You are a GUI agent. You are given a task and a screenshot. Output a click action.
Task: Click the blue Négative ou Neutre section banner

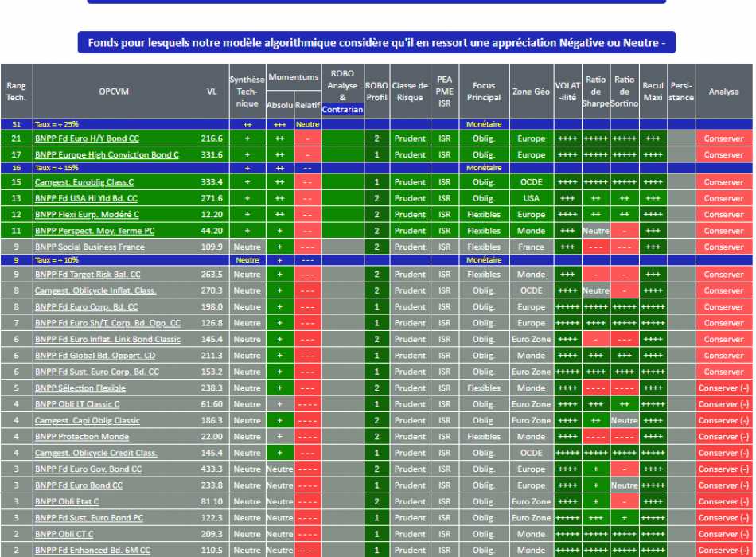[376, 42]
